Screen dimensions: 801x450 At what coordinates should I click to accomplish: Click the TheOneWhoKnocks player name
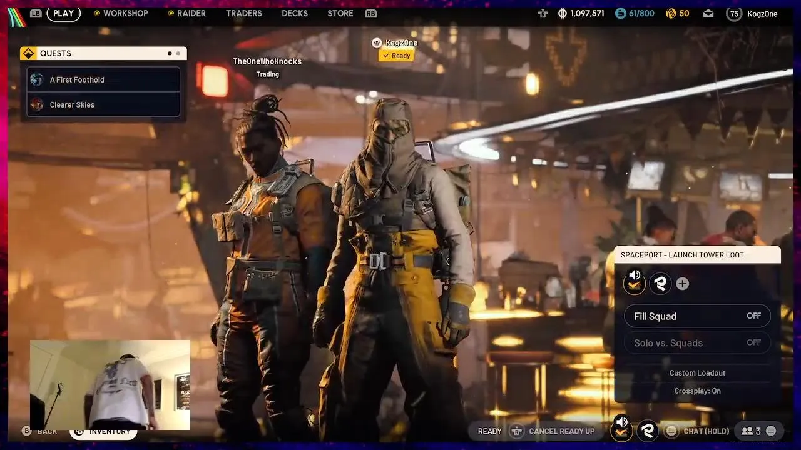click(267, 61)
